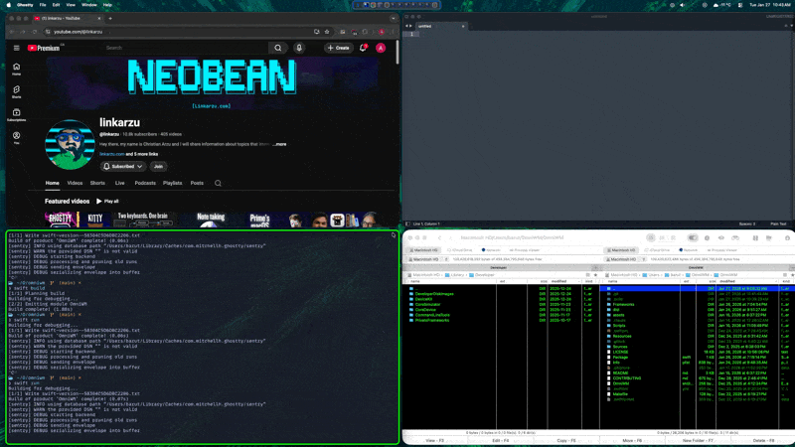
Task: Click the file manager Quick Look eye icon
Action: click(721, 237)
